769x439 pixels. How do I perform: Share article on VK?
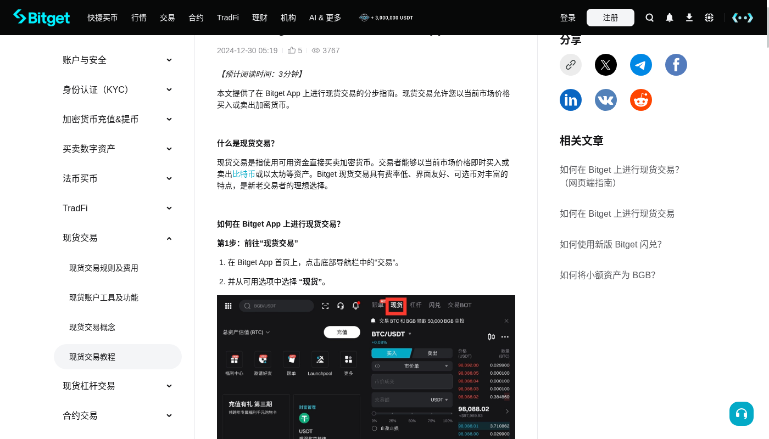click(606, 100)
